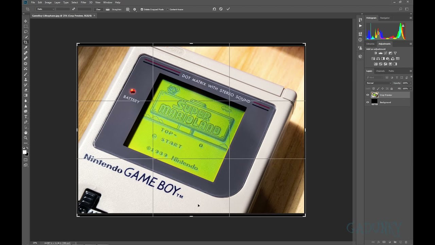
Task: Enable the Content-Aware checkbox
Action: [x=168, y=9]
